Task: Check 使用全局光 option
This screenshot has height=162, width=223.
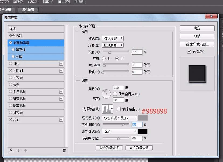Action: point(115,94)
